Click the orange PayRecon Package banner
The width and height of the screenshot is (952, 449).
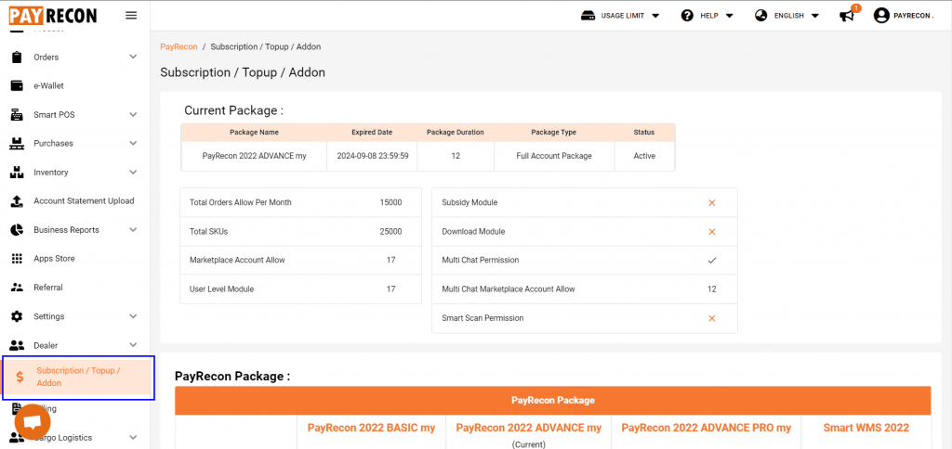tap(552, 401)
